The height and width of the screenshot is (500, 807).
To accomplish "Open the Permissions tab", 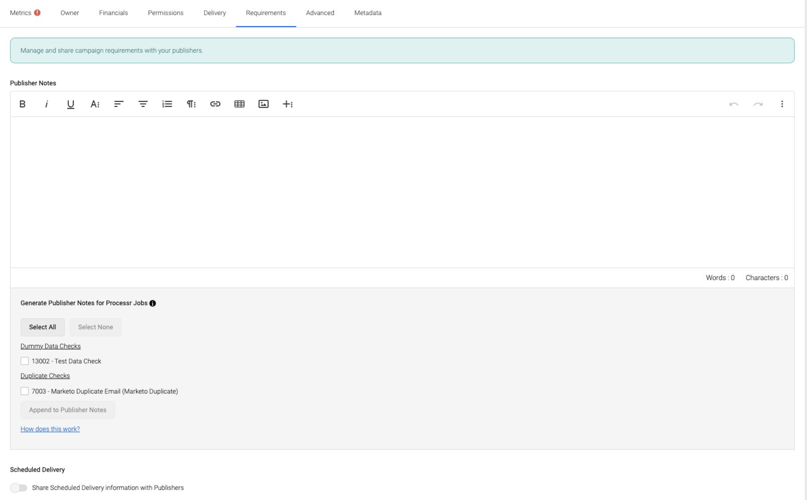I will click(166, 13).
